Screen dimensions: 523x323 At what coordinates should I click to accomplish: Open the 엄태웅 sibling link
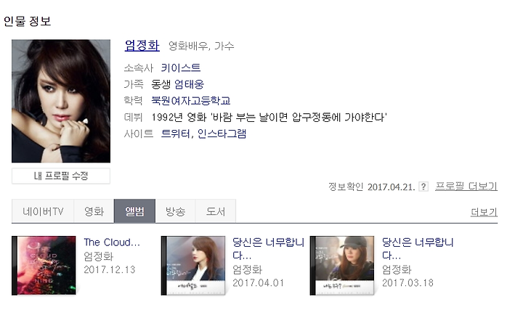pyautogui.click(x=189, y=84)
